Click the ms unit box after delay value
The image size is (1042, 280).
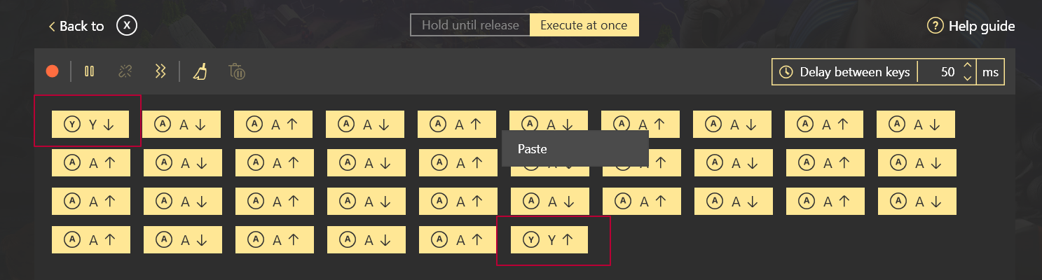tap(990, 72)
